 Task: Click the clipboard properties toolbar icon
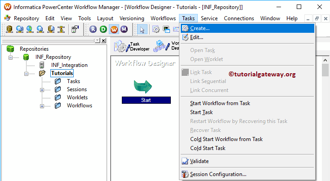coord(75,29)
